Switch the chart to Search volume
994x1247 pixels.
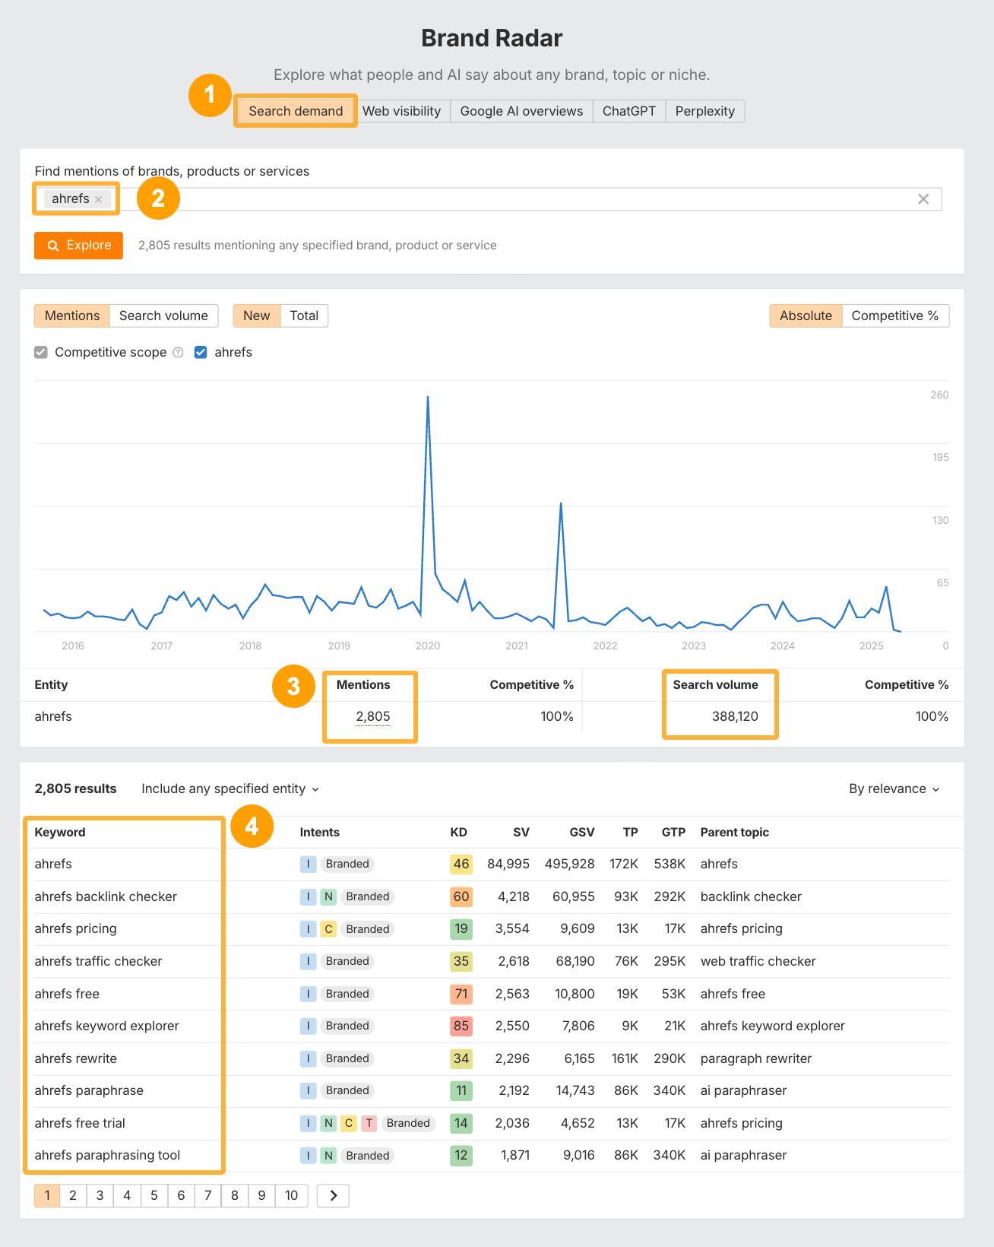coord(163,316)
